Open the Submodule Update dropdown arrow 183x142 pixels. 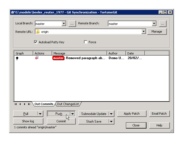click(x=111, y=114)
